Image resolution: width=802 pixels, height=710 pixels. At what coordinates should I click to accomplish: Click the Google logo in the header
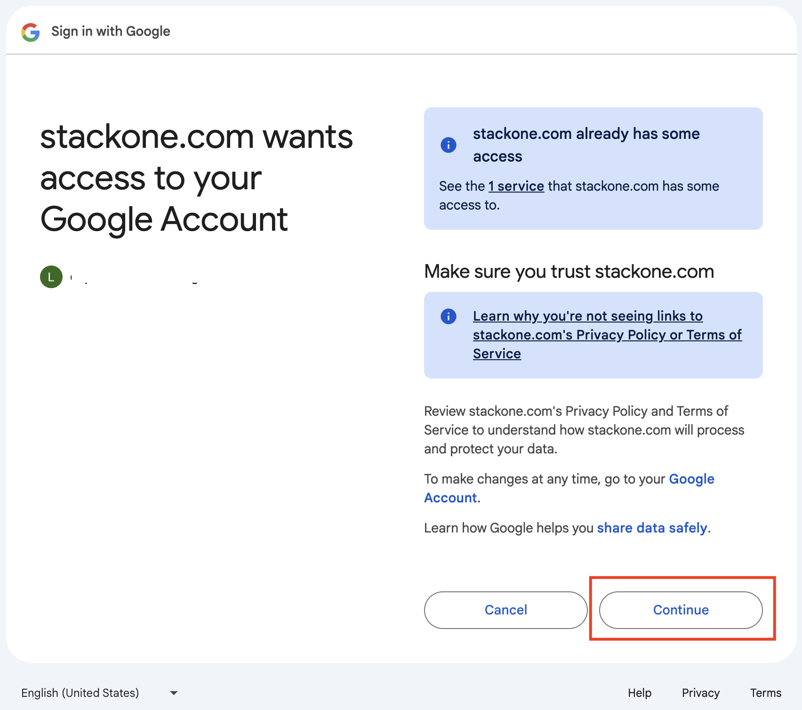click(30, 32)
